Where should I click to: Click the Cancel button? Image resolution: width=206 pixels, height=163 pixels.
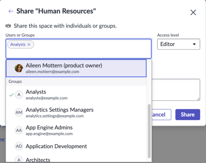161,115
